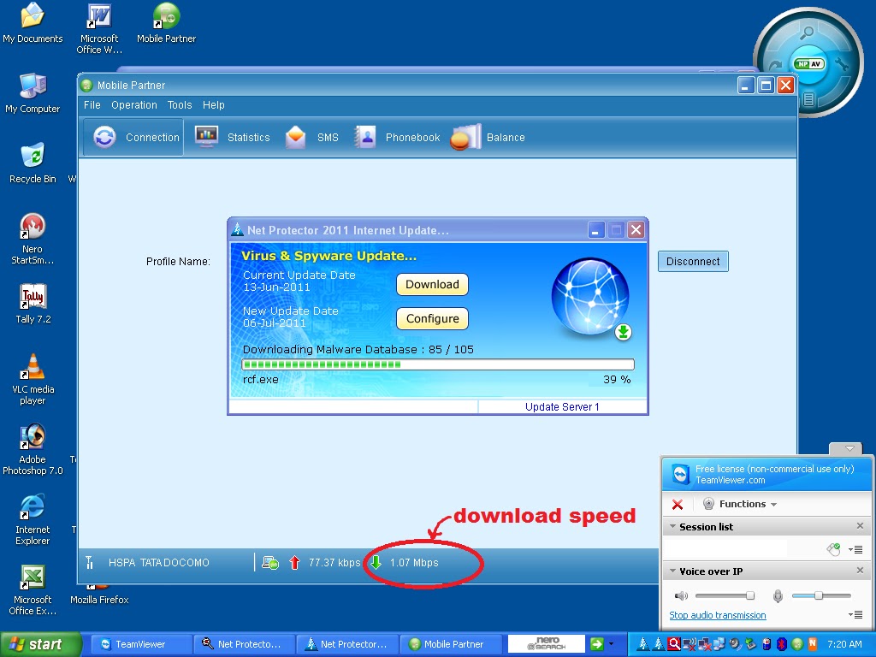
Task: Click the malware download progress bar
Action: 438,364
